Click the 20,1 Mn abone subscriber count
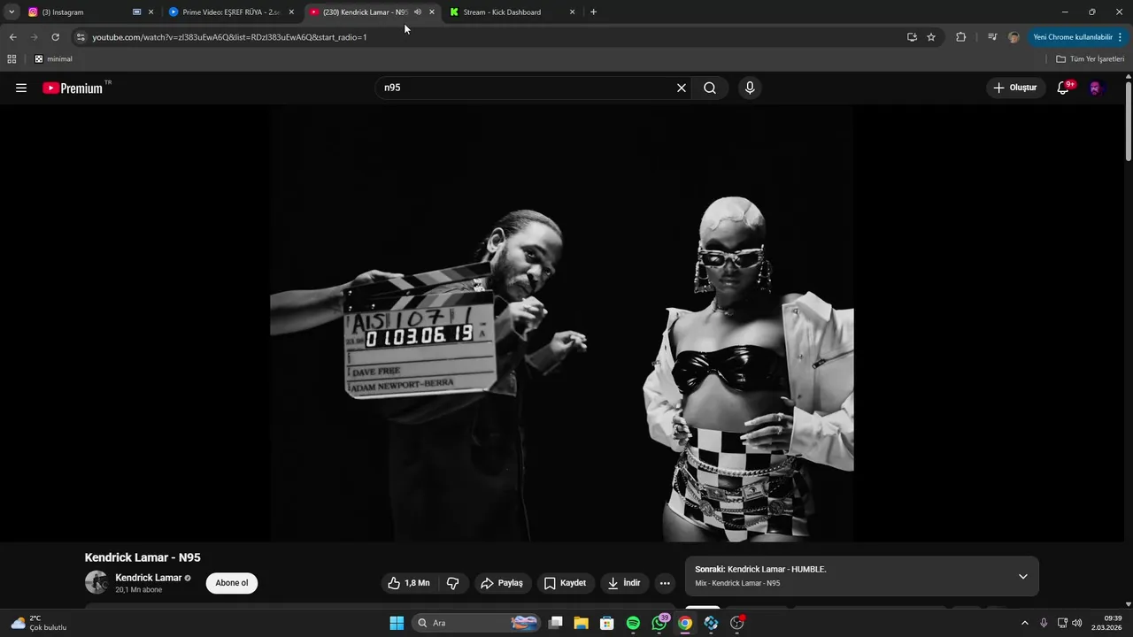 point(138,590)
